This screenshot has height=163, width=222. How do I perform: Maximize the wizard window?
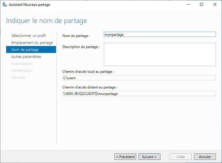point(202,5)
